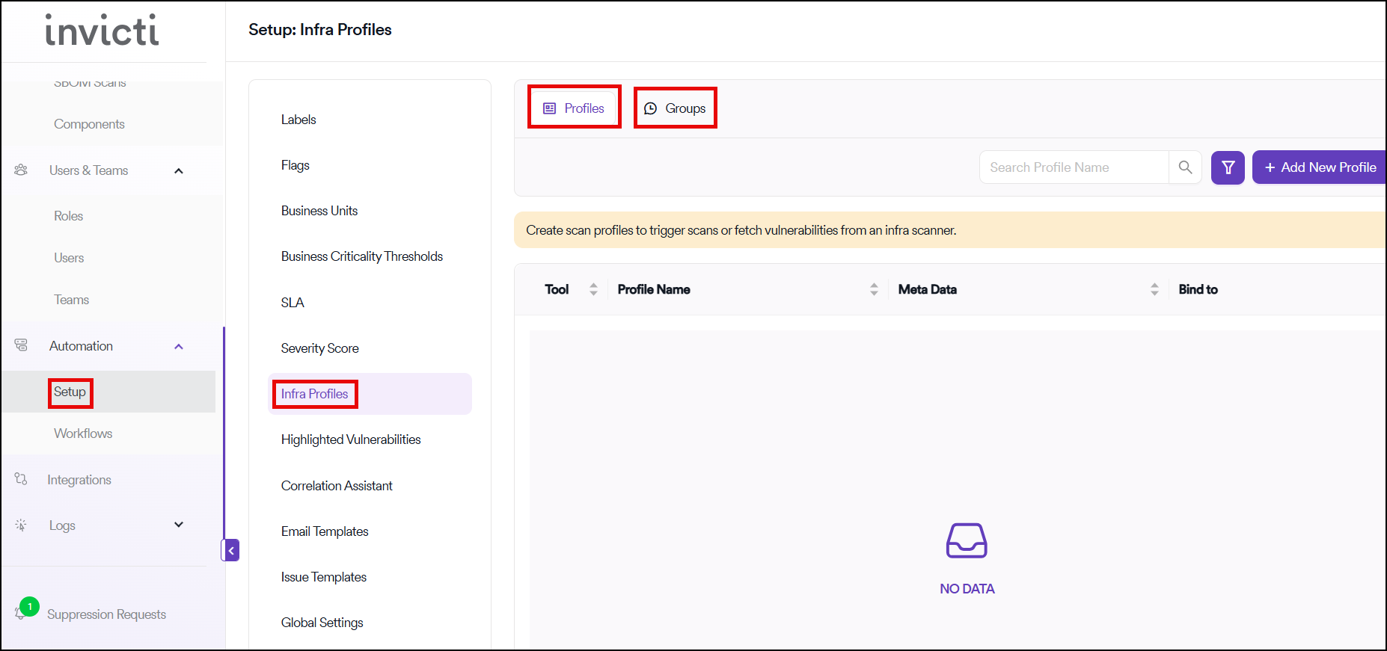Focus the Search Profile Name field
Screen dimensions: 1387x651
pos(1074,167)
